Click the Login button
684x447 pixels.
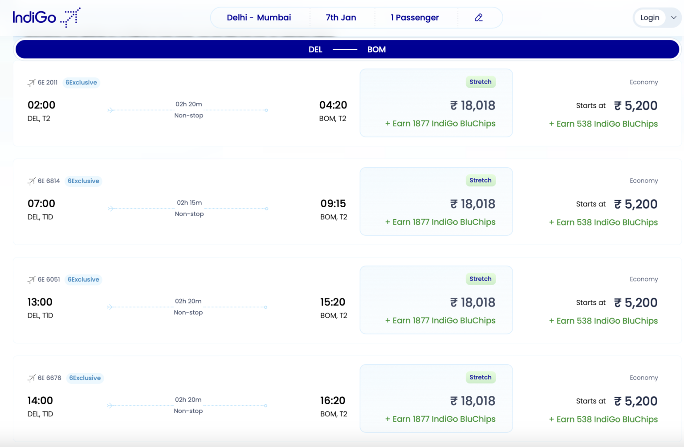pyautogui.click(x=650, y=17)
